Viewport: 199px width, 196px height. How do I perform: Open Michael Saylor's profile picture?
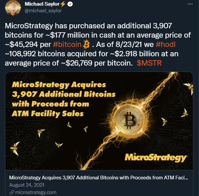(x=13, y=8)
